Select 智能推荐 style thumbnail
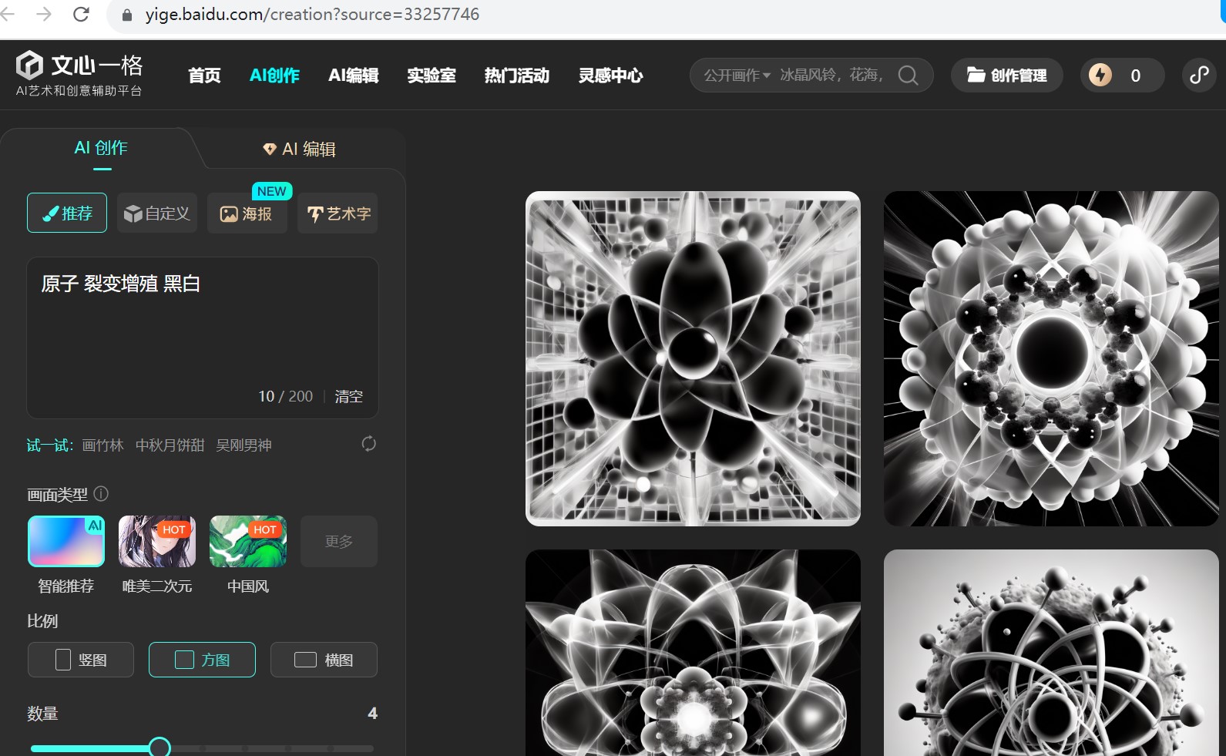 point(66,541)
